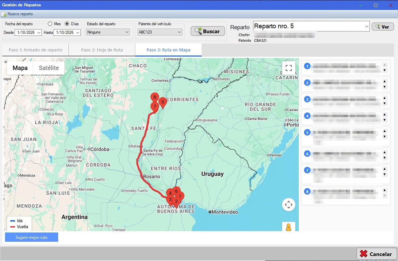Move stop 7 up with its arrow

(x=385, y=169)
